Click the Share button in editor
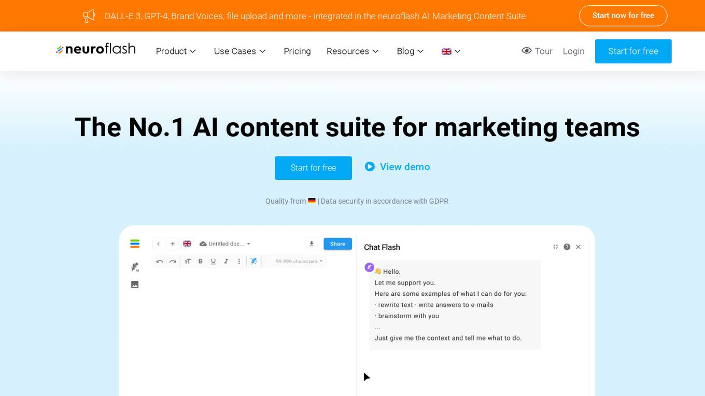705x396 pixels. 337,244
